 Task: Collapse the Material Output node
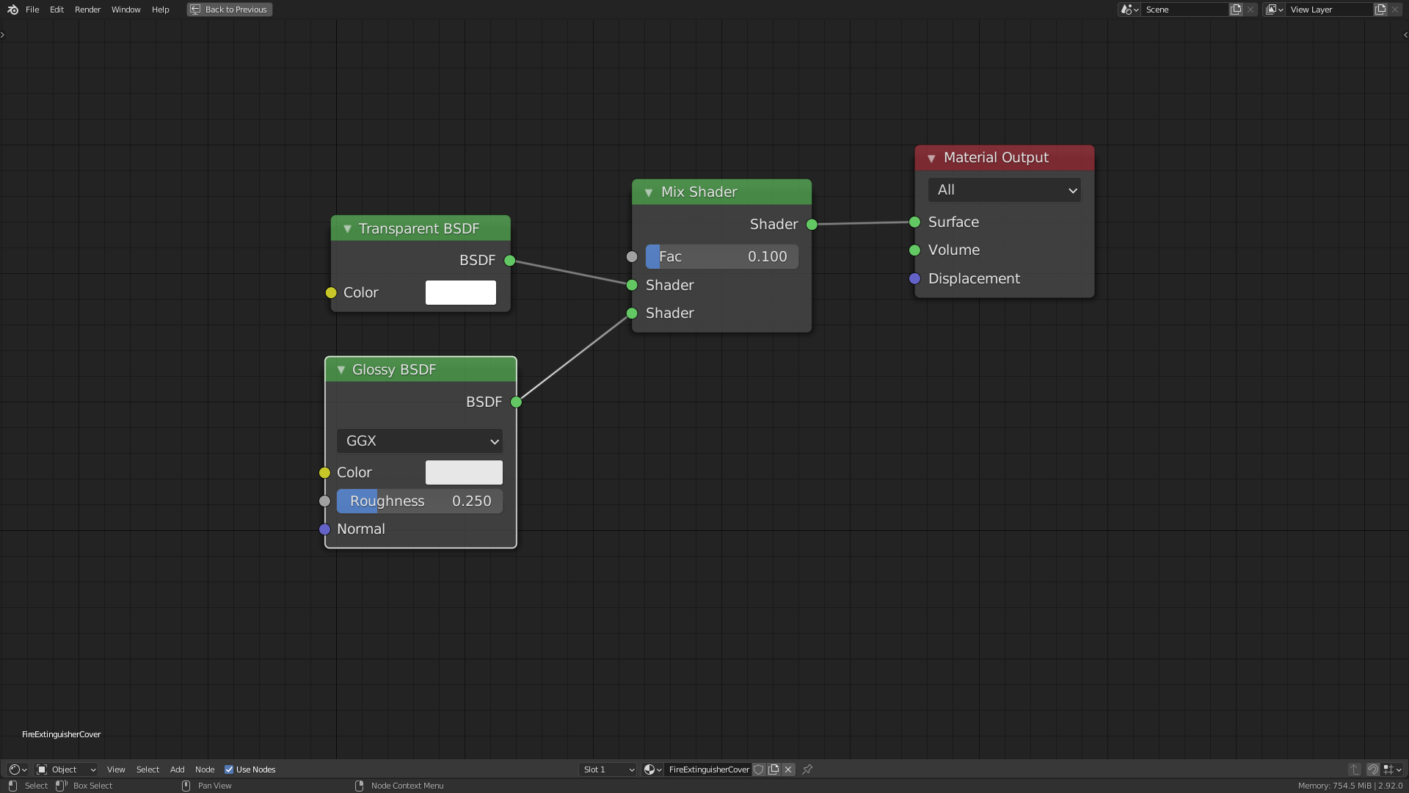[x=931, y=159]
